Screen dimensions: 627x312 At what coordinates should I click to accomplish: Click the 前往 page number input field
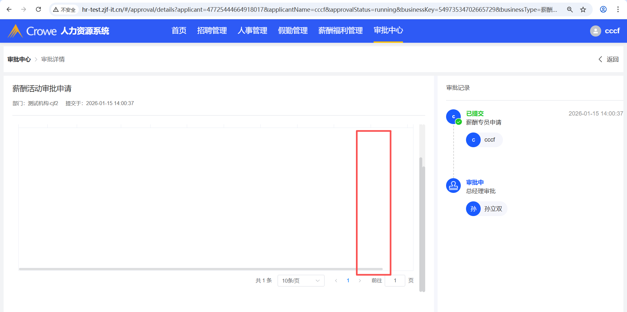[395, 281]
